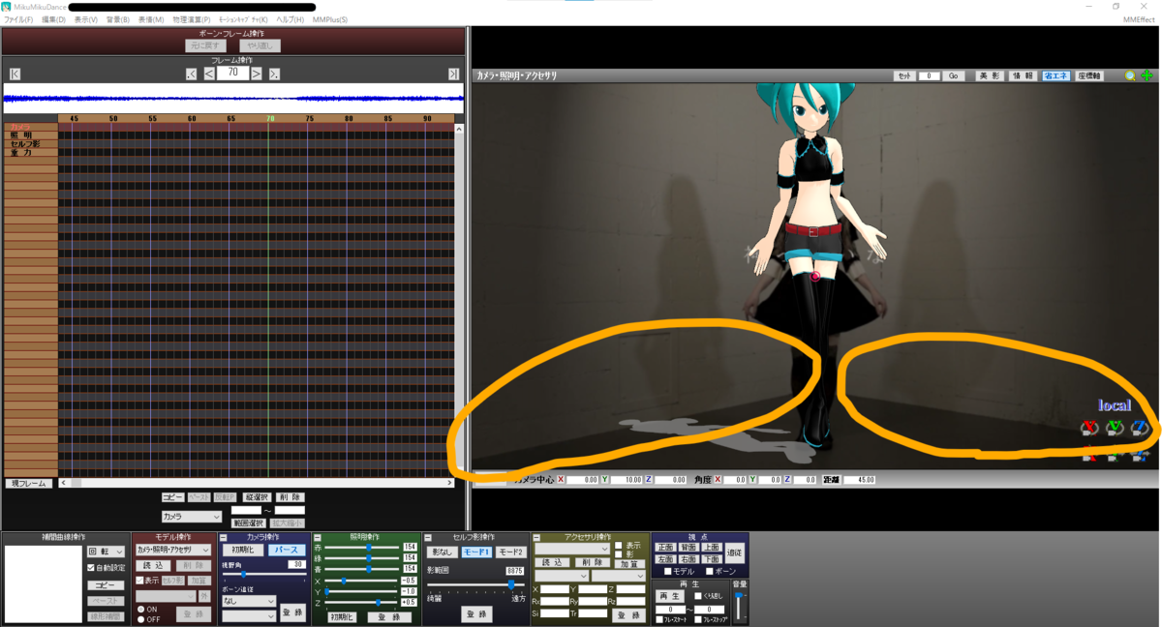This screenshot has height=627, width=1162.
Task: Click the 距離 distance value field
Action: click(x=859, y=480)
